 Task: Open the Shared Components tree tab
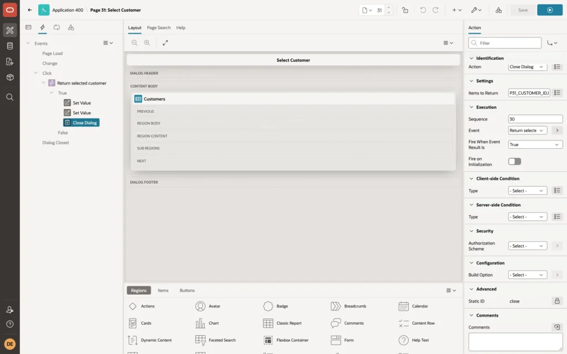(71, 28)
